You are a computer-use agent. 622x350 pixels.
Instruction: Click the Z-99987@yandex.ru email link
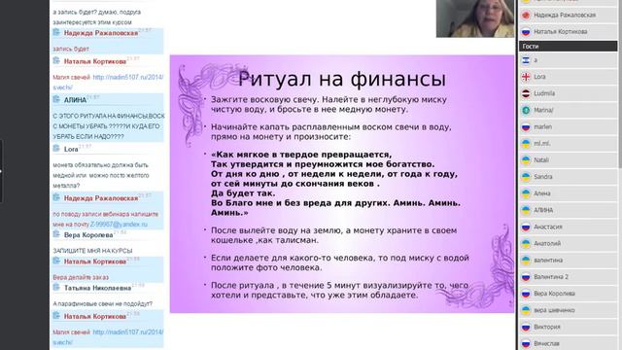point(119,225)
